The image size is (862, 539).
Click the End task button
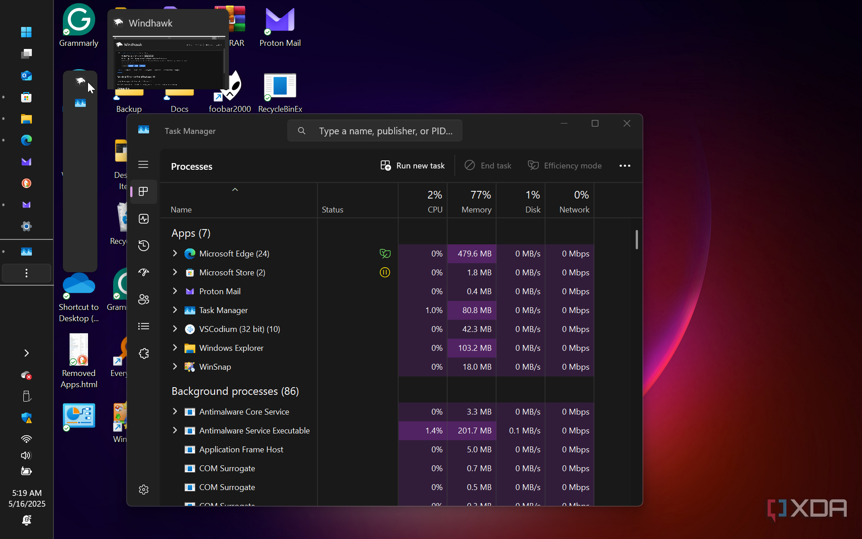[x=488, y=166]
